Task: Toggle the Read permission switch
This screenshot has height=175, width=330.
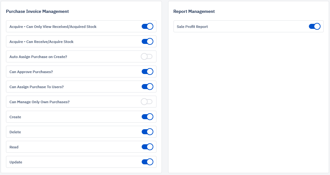Action: click(147, 147)
